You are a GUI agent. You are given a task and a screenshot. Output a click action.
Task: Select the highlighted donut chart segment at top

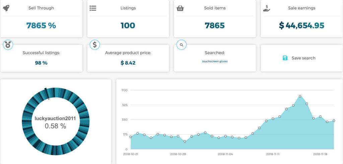(x=46, y=91)
